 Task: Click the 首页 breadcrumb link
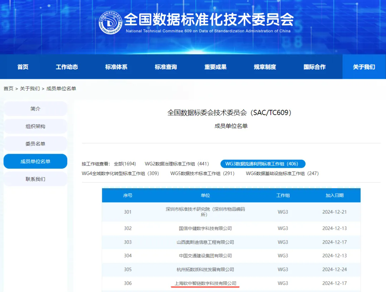pyautogui.click(x=8, y=88)
